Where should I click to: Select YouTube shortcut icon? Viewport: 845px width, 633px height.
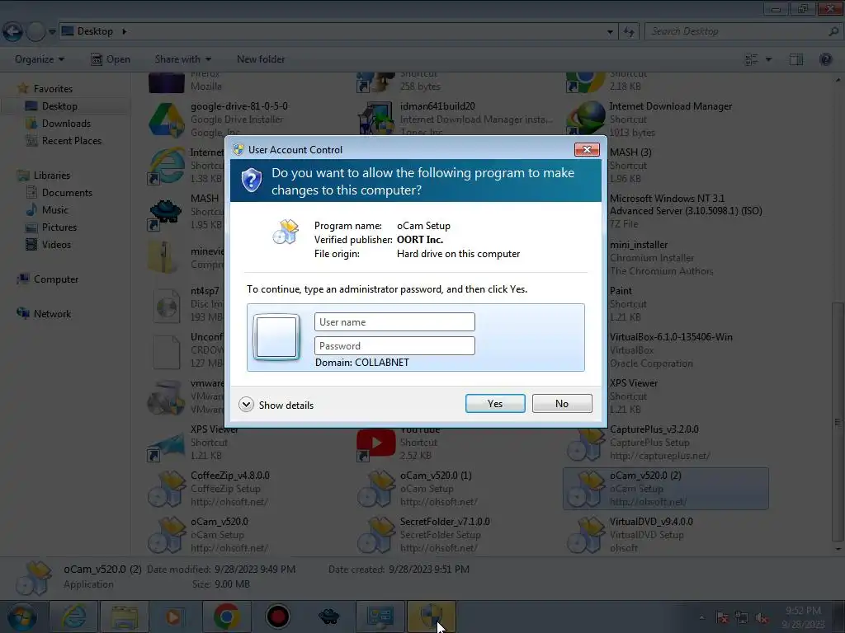376,443
